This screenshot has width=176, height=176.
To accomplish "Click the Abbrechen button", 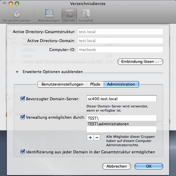I will [x=117, y=166].
